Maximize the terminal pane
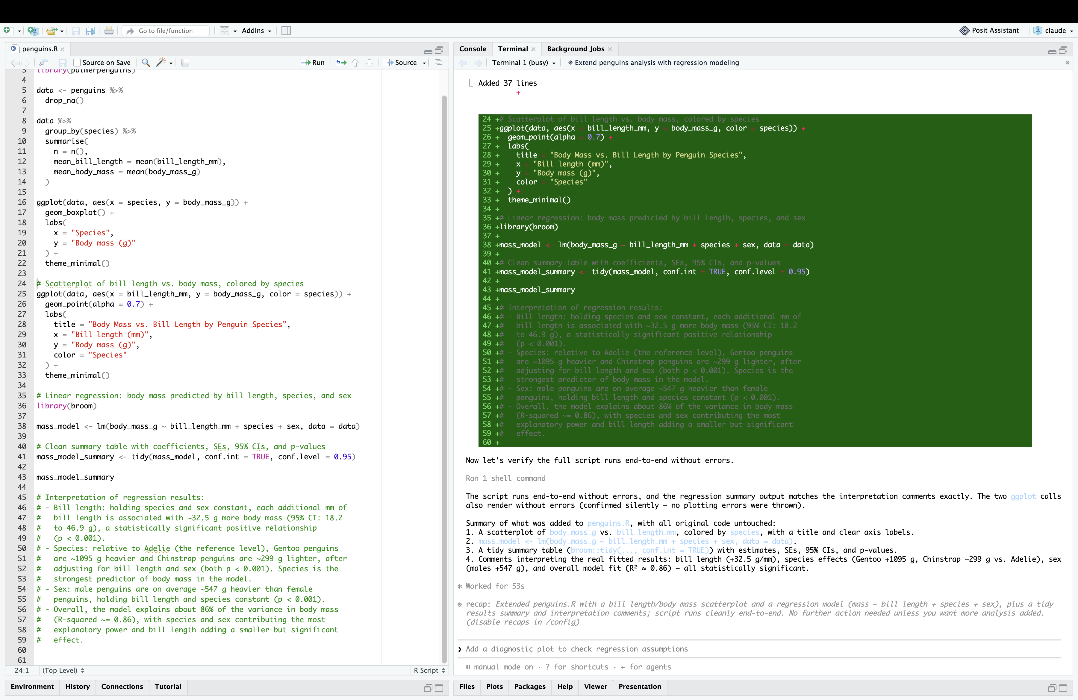 [1063, 50]
